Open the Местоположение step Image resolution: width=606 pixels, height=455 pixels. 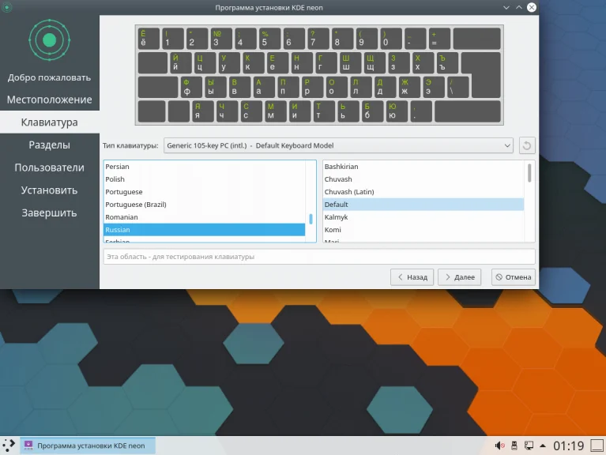[x=50, y=100]
